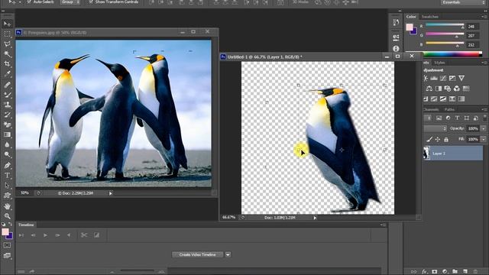Screen dimensions: 489x275
Task: Open the Auto-Select Group dropdown
Action: [x=70, y=2]
